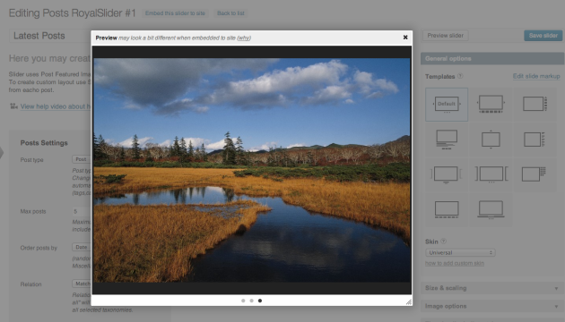
Task: Show the Skin help tooltip icon
Action: point(444,241)
